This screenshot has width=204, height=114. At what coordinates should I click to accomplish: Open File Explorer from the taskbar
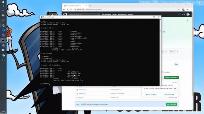[x=3, y=16]
